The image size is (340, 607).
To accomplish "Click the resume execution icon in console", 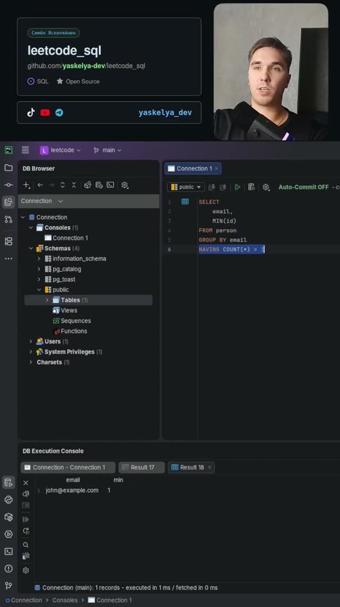I will click(x=26, y=520).
